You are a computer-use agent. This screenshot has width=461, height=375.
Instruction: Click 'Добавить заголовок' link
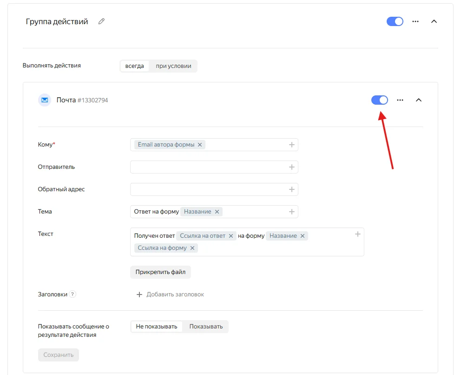click(170, 295)
